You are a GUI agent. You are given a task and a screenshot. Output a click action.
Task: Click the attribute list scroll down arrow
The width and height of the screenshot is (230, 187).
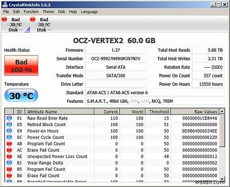[222, 179]
